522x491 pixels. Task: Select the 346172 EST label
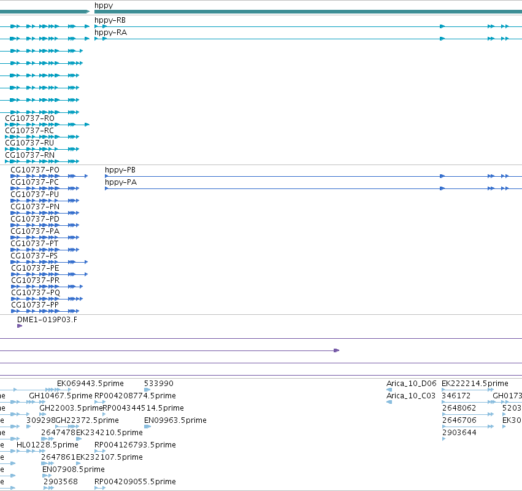click(456, 396)
